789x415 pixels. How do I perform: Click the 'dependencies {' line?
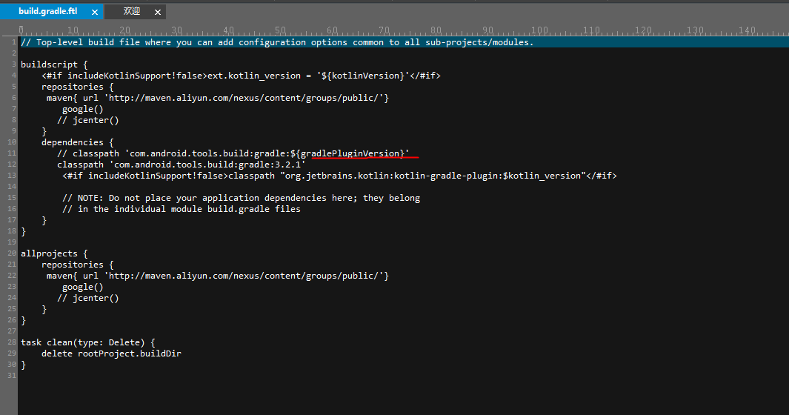pyautogui.click(x=78, y=142)
